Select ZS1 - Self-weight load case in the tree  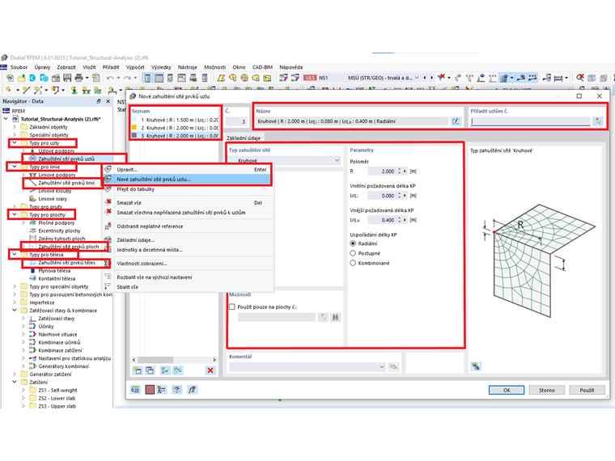(x=57, y=391)
